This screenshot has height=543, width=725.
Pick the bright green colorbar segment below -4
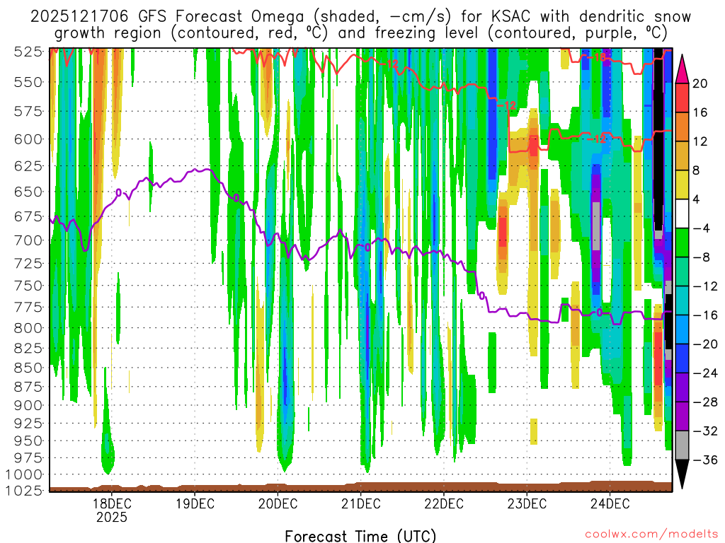click(x=682, y=243)
